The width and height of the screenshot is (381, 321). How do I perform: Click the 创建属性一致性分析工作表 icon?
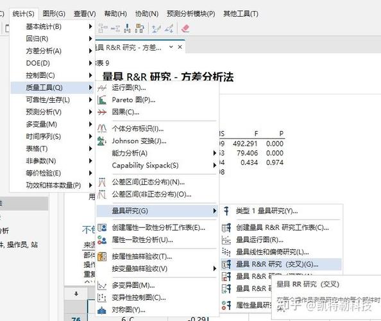pos(102,228)
